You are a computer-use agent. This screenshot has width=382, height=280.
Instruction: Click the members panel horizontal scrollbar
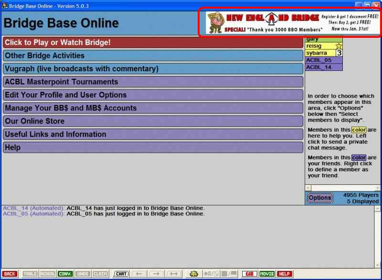point(342,188)
